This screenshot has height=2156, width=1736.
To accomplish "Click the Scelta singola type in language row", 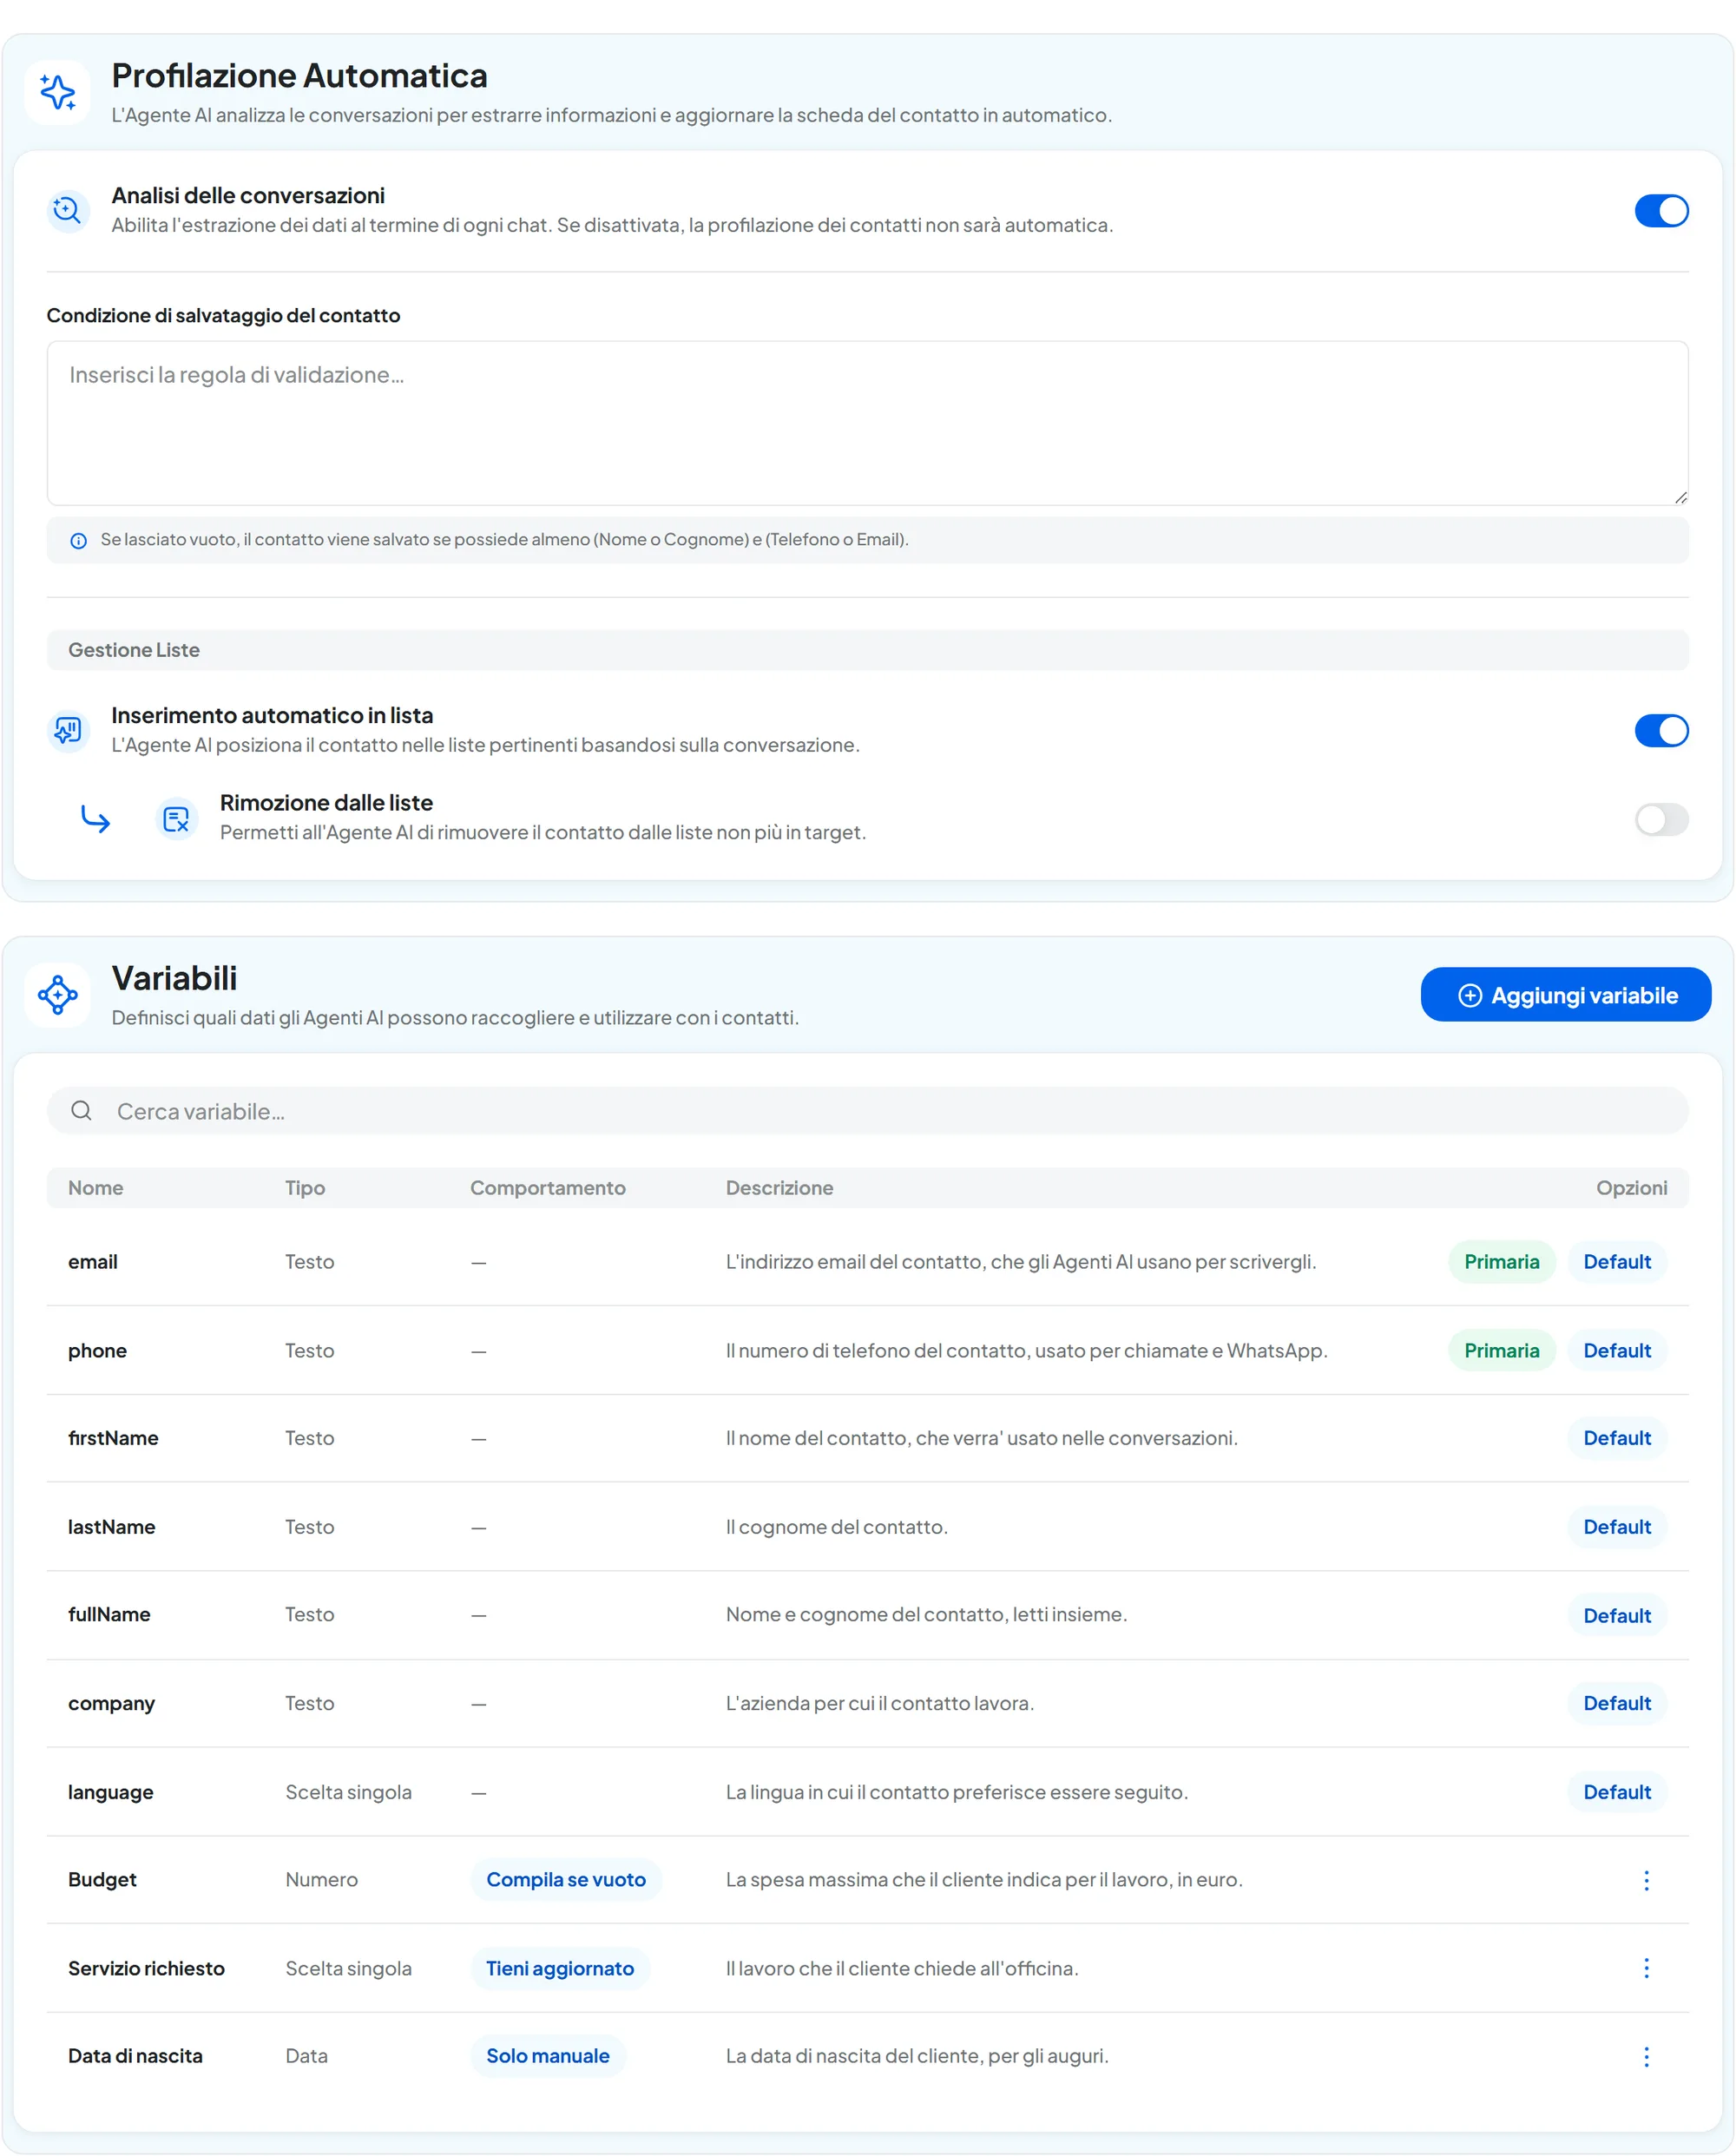I will click(x=348, y=1792).
